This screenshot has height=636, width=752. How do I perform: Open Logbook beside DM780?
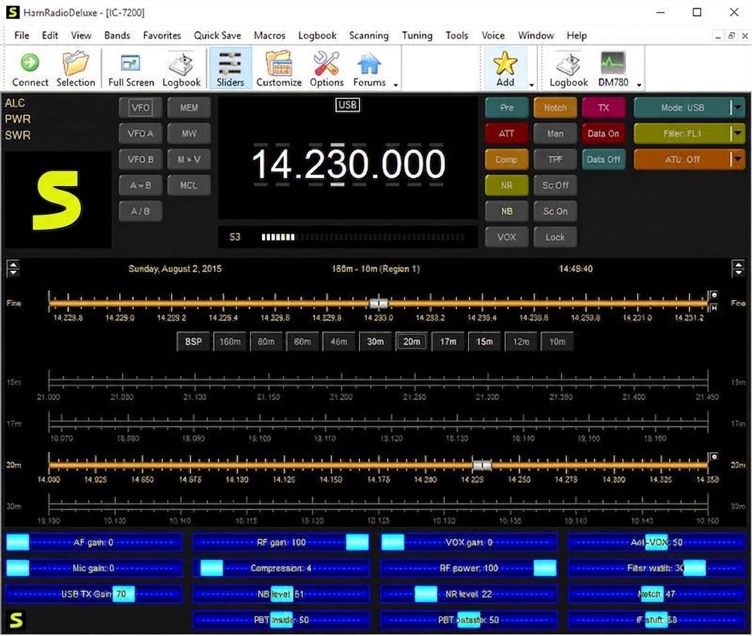tap(568, 69)
